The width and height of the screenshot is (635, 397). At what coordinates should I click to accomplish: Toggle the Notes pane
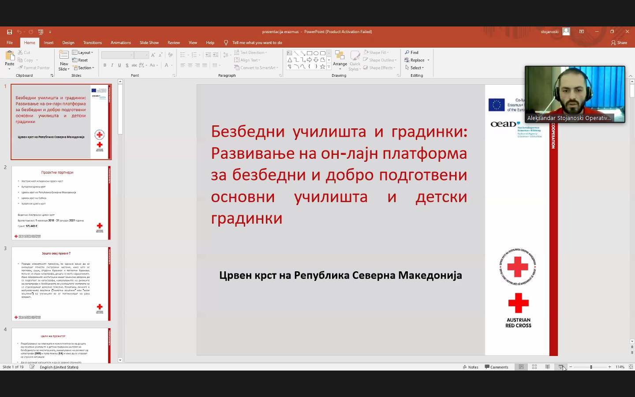click(471, 367)
